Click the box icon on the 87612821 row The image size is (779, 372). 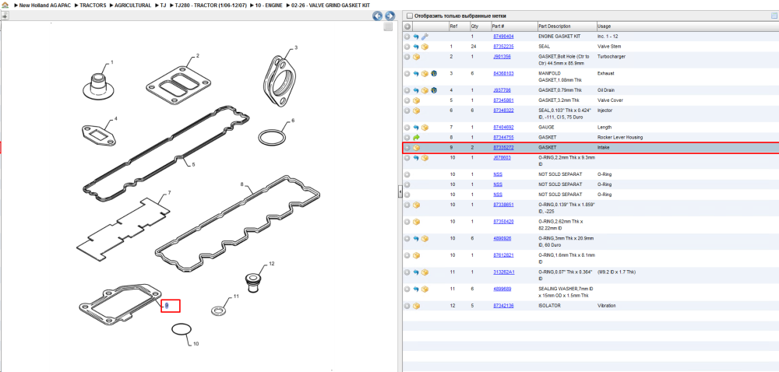416,255
